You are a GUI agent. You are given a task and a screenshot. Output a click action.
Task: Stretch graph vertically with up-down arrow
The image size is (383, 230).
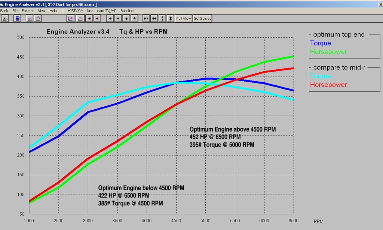click(x=171, y=19)
